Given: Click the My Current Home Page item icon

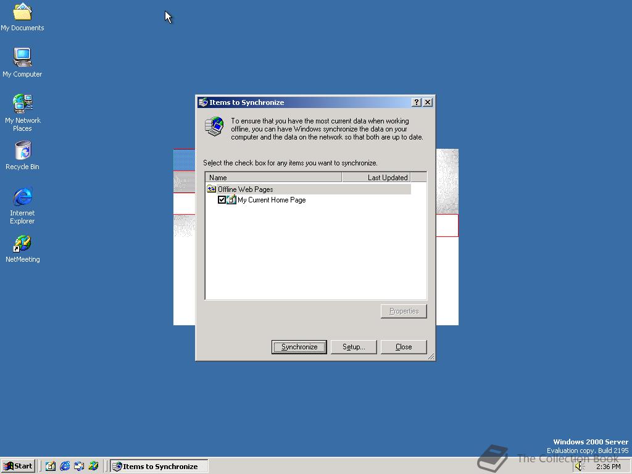Looking at the screenshot, I should (231, 199).
